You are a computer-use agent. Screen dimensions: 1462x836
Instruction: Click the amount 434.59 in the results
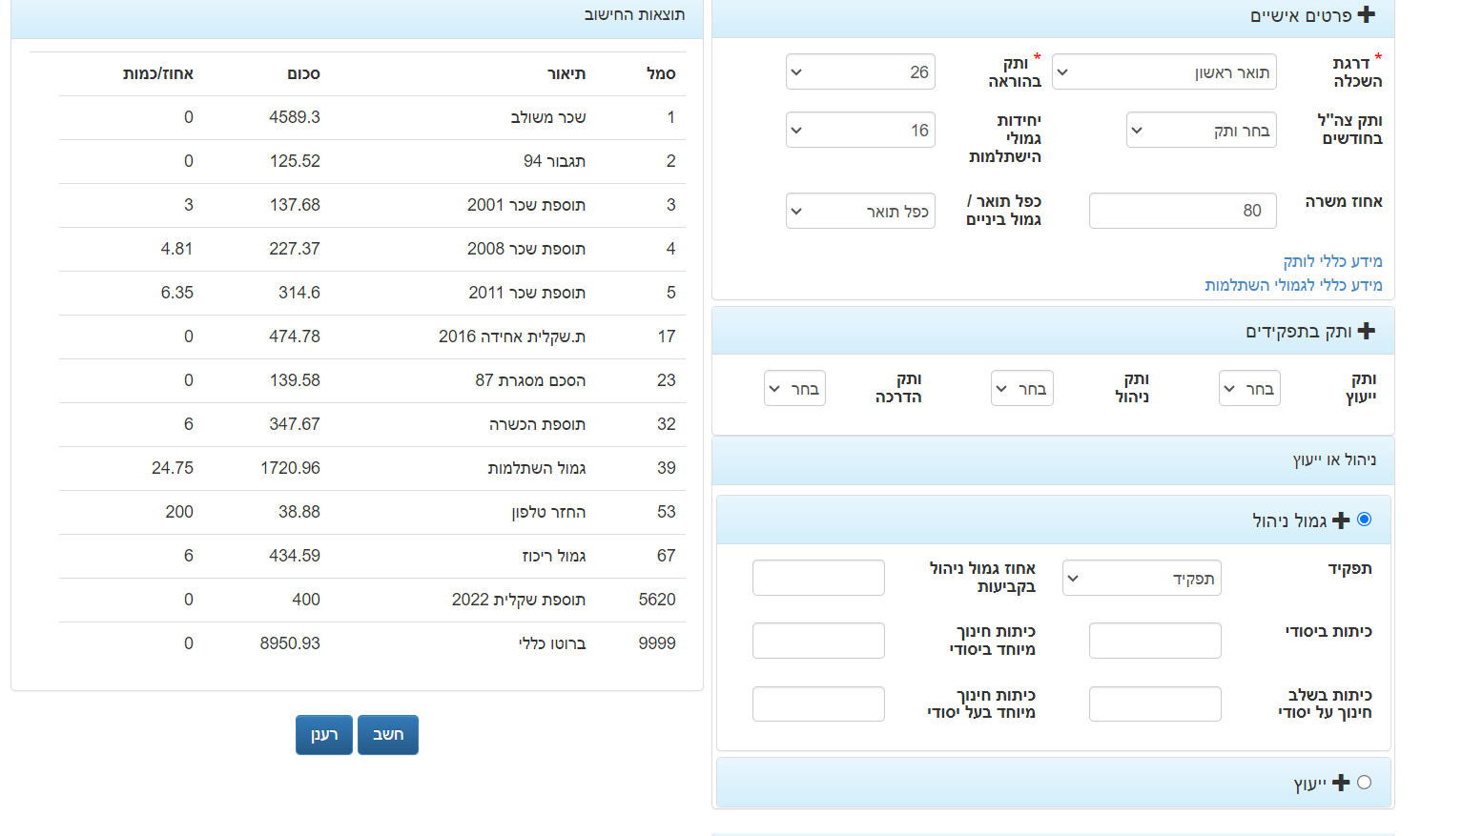tap(295, 556)
